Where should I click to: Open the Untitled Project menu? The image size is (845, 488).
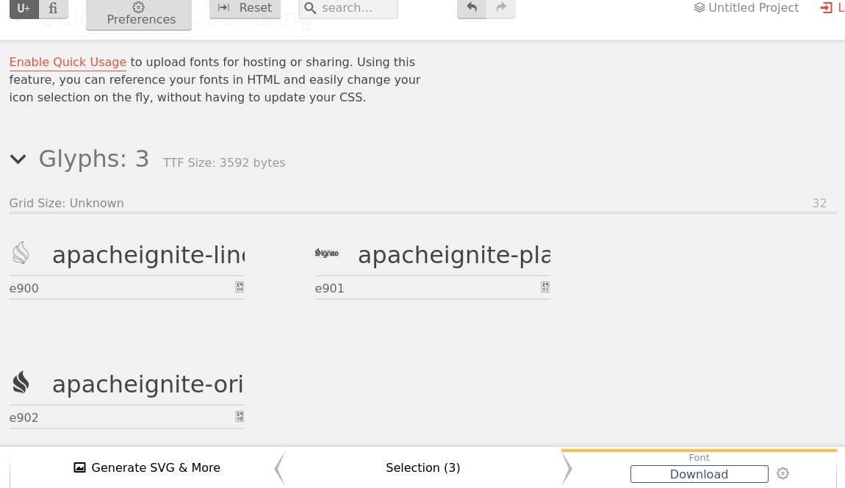pos(746,8)
